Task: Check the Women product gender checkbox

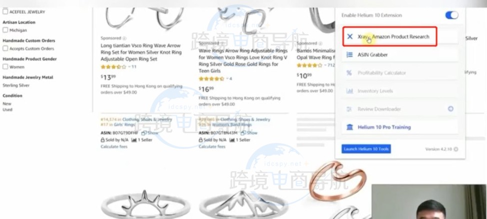Action: click(5, 67)
